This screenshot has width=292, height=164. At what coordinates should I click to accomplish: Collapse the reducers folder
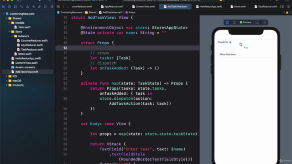(x=12, y=36)
